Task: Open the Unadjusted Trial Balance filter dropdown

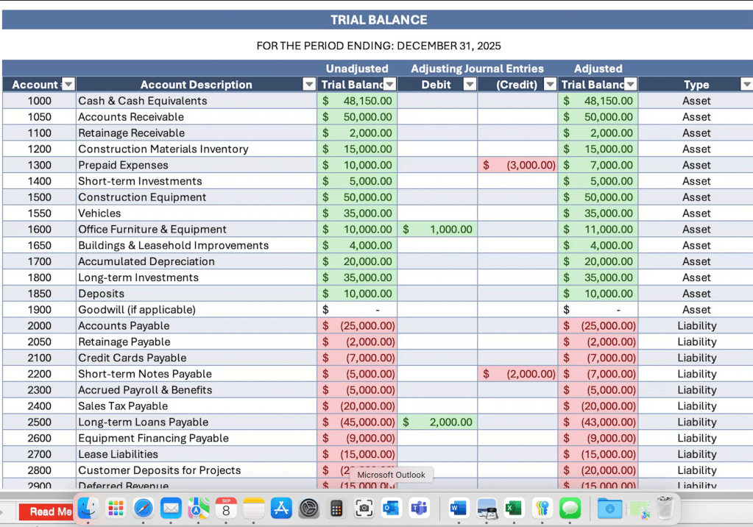Action: (389, 84)
